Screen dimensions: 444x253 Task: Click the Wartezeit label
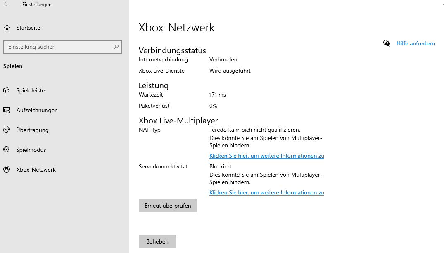151,95
